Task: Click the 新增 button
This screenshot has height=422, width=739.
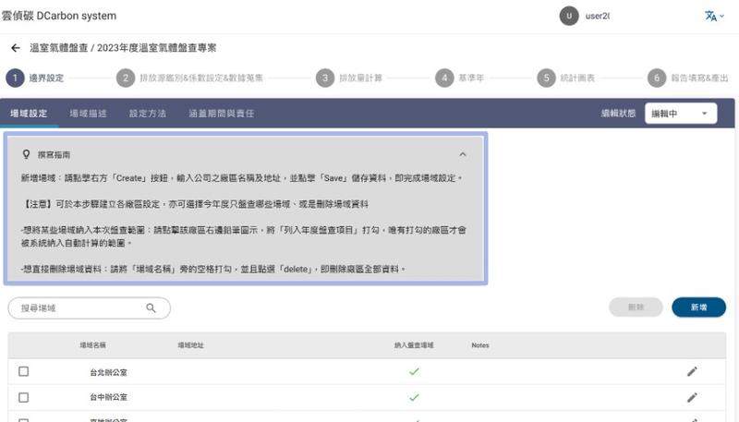Action: point(698,307)
